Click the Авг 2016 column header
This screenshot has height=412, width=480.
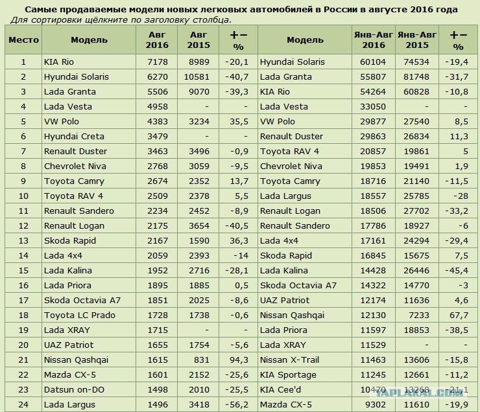pos(157,40)
